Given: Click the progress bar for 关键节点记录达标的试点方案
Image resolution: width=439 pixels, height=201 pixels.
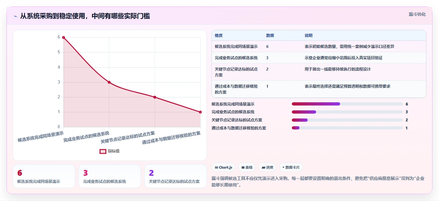Looking at the screenshot, I should pyautogui.click(x=347, y=120).
